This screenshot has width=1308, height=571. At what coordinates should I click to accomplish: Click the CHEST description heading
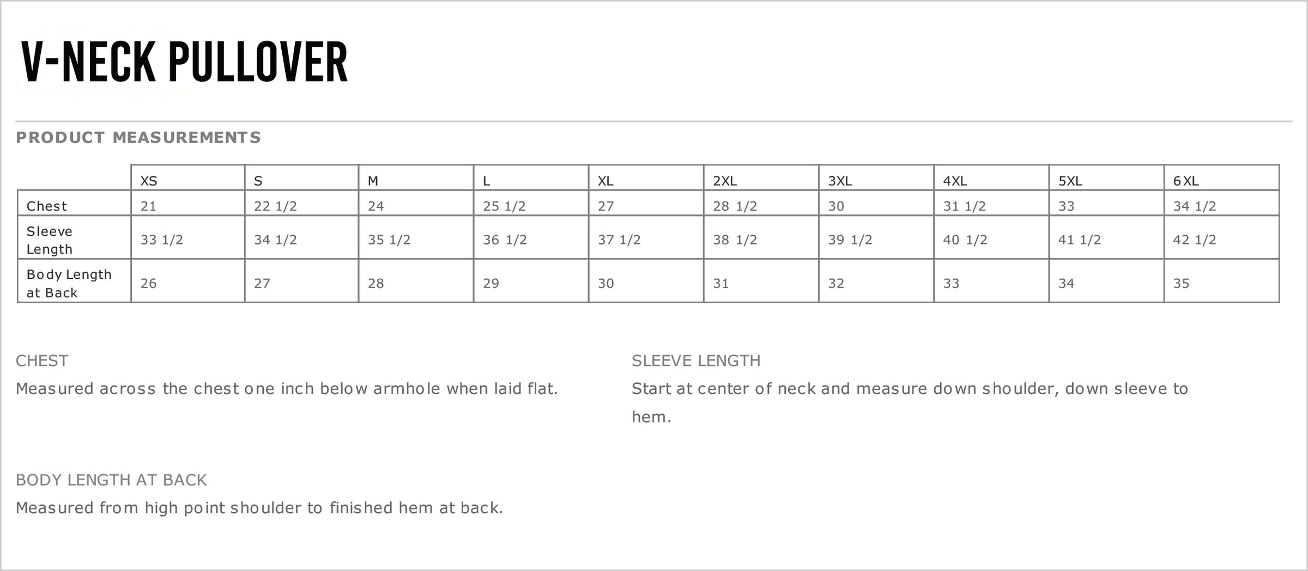click(42, 361)
